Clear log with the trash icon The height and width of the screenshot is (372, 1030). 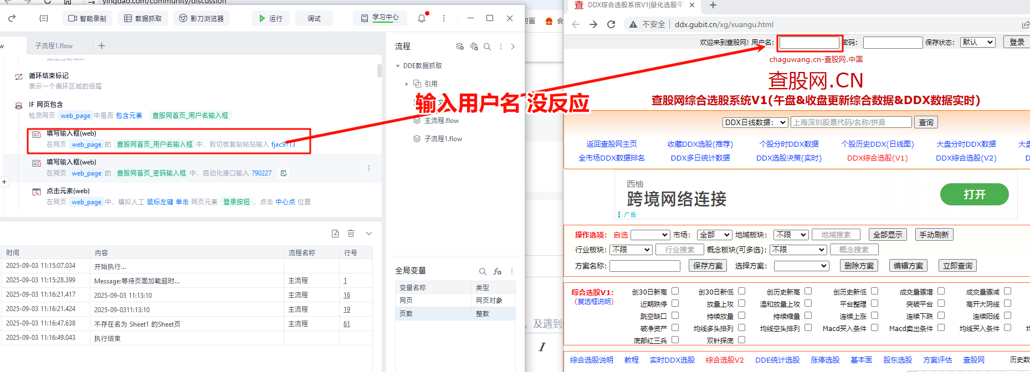coord(351,234)
